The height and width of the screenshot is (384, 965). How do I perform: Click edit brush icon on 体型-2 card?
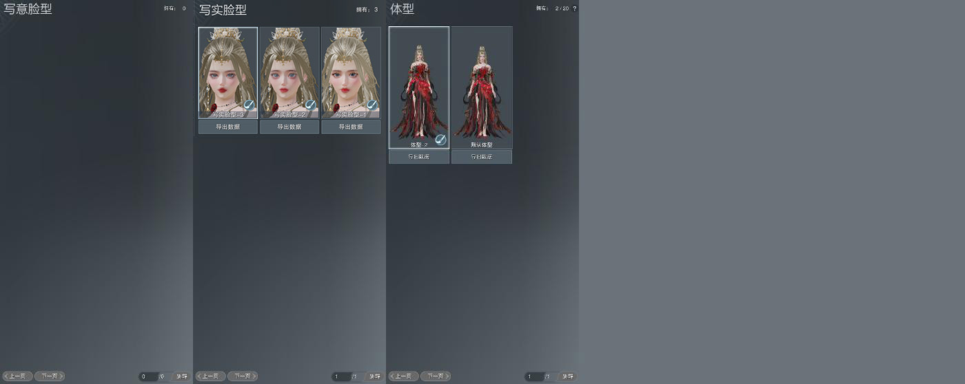[440, 140]
